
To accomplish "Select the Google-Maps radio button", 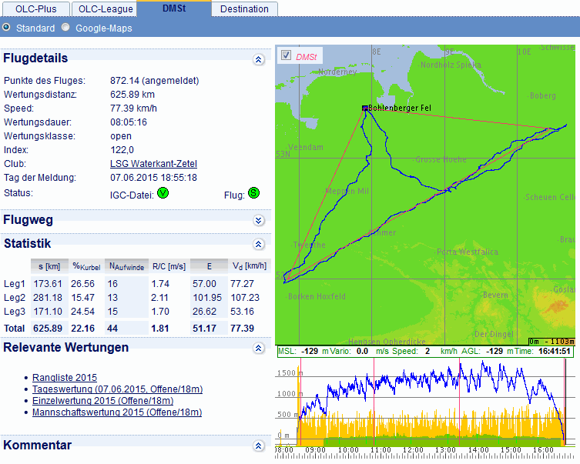I will click(65, 27).
